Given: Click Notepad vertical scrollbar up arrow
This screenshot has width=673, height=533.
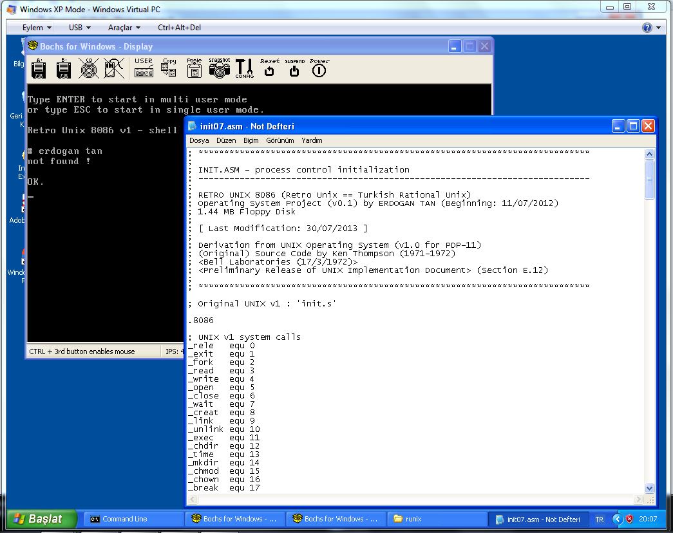Looking at the screenshot, I should [x=649, y=154].
